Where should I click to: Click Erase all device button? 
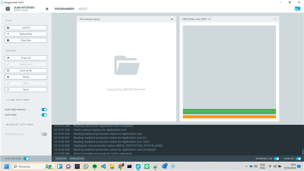26,58
